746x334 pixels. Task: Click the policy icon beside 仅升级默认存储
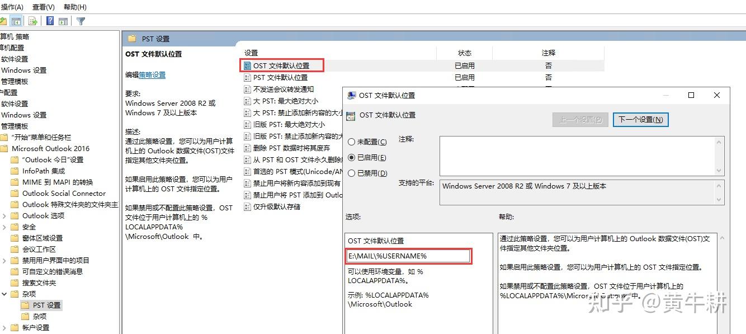(247, 207)
